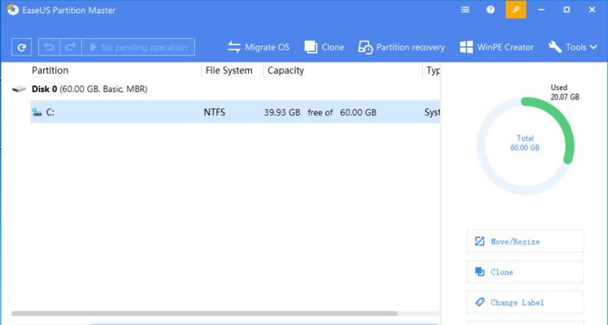This screenshot has height=325, width=608.
Task: Click the NTFS file system cell
Action: 215,112
